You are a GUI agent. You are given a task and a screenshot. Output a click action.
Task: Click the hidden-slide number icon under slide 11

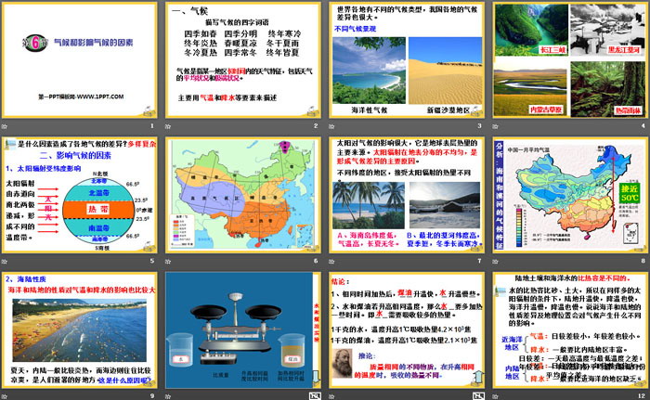click(x=479, y=396)
